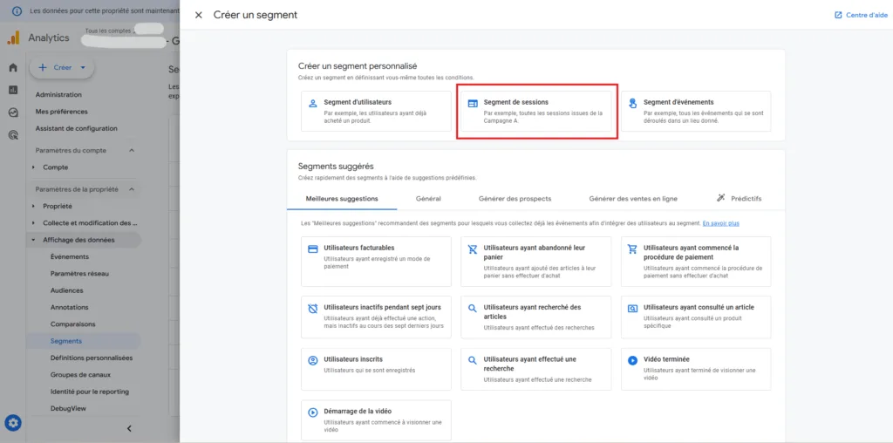The image size is (893, 443).
Task: Click the Home icon in left rail
Action: click(x=13, y=67)
